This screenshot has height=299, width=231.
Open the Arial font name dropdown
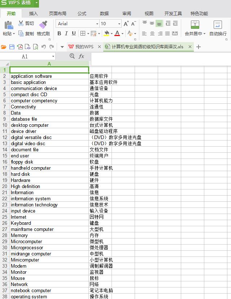[x=97, y=24]
